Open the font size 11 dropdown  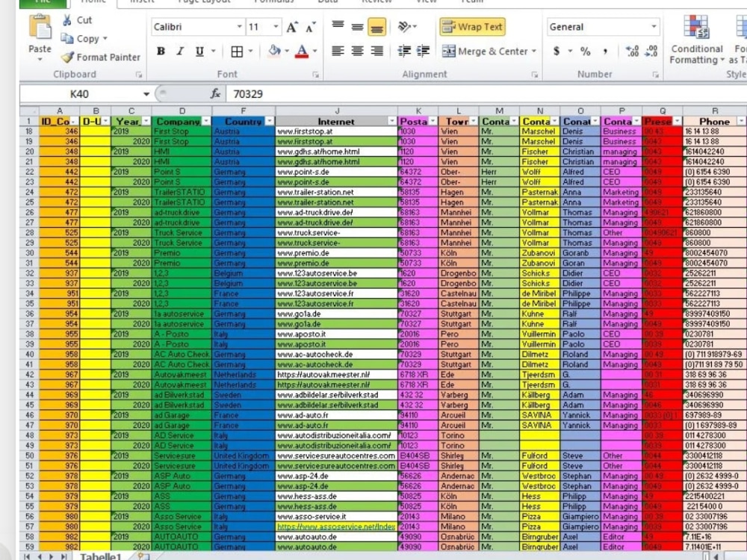pos(276,27)
